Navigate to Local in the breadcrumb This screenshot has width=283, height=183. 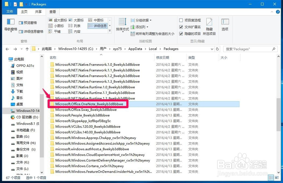point(153,49)
